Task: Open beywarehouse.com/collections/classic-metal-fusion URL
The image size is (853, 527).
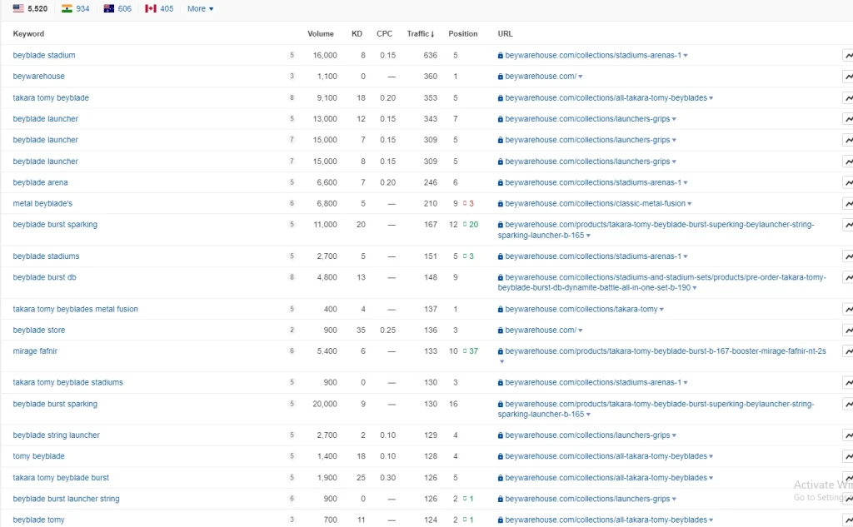Action: (595, 203)
